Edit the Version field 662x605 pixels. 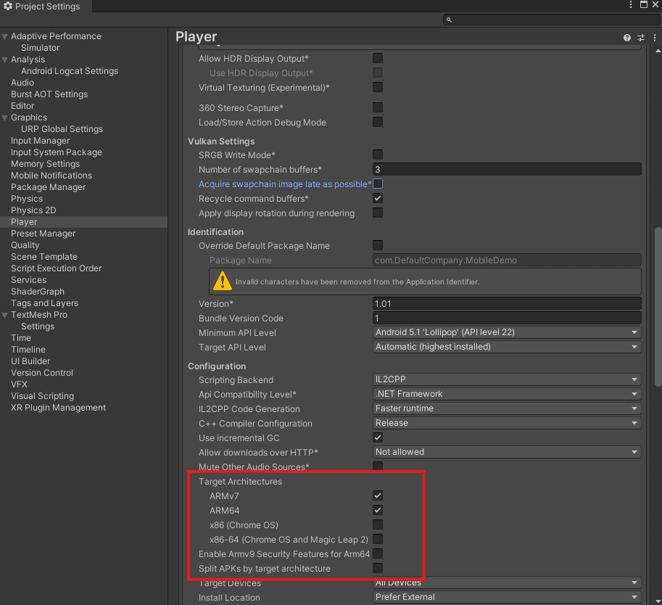507,304
